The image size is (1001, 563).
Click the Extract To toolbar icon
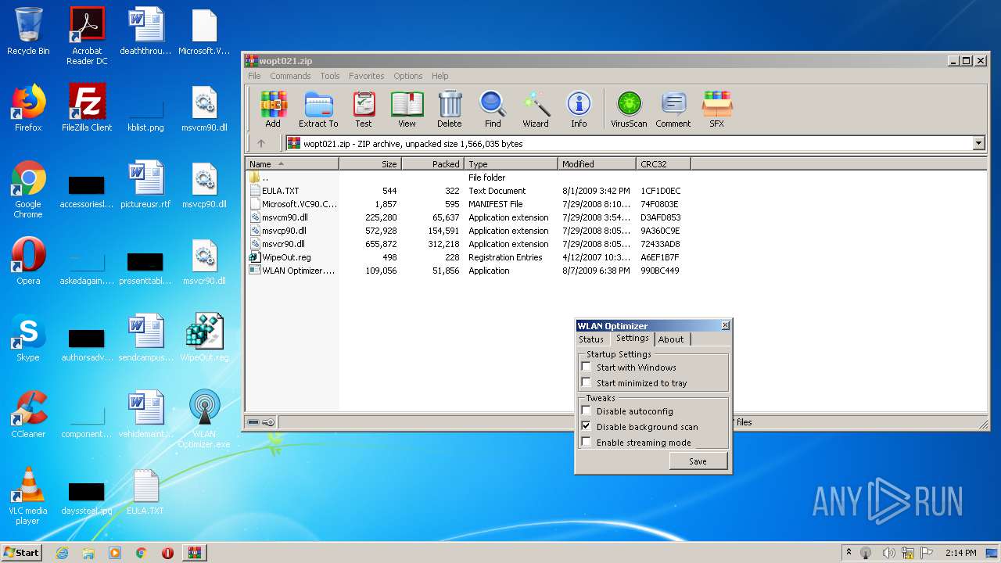coord(318,109)
